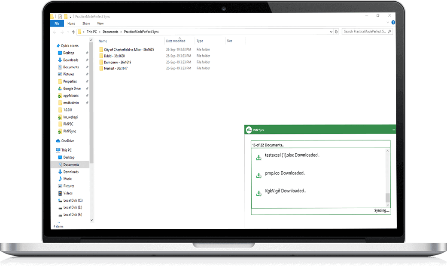Click navigation pane scroll down arrow
This screenshot has height=266, width=447.
91,220
